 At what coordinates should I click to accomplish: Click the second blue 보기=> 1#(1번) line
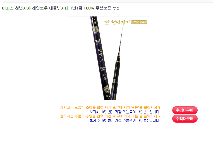126,120
